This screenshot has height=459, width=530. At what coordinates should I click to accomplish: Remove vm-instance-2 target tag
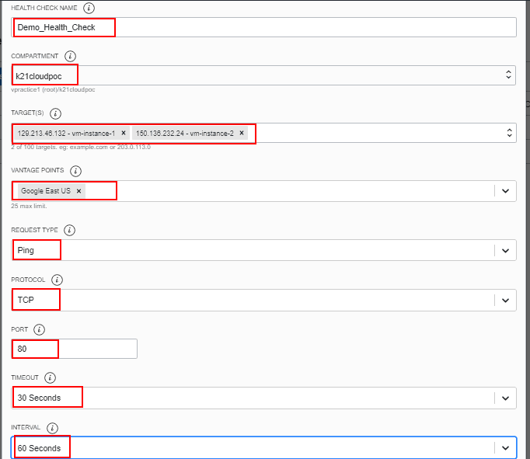click(x=242, y=133)
